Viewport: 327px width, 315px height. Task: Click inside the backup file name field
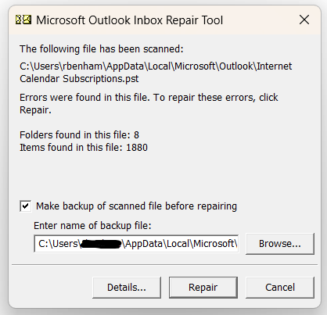(136, 244)
